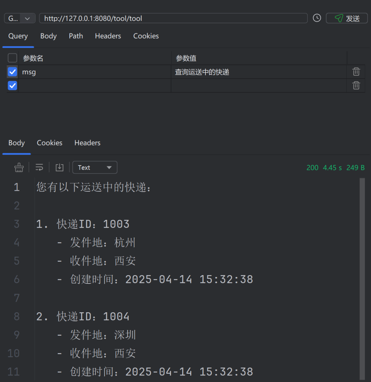Viewport: 371px width, 382px height.
Task: Delete the msg parameter row
Action: pyautogui.click(x=356, y=72)
